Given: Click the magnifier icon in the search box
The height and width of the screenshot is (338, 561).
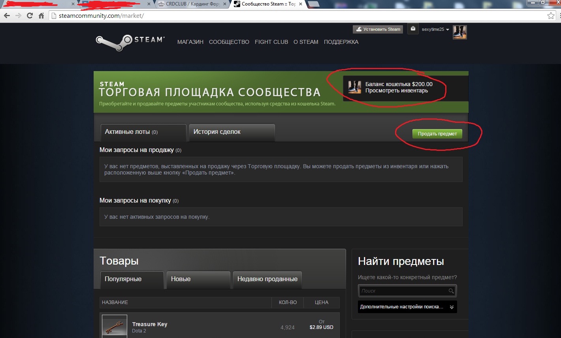Looking at the screenshot, I should [451, 291].
